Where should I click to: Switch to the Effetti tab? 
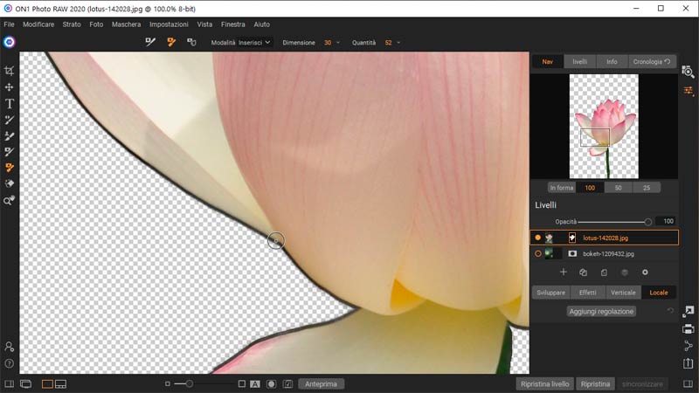[x=587, y=293]
